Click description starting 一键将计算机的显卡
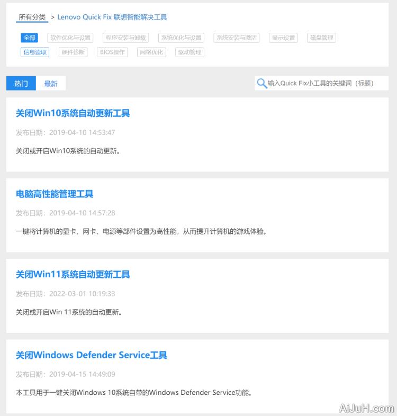397x416 pixels. [x=141, y=231]
